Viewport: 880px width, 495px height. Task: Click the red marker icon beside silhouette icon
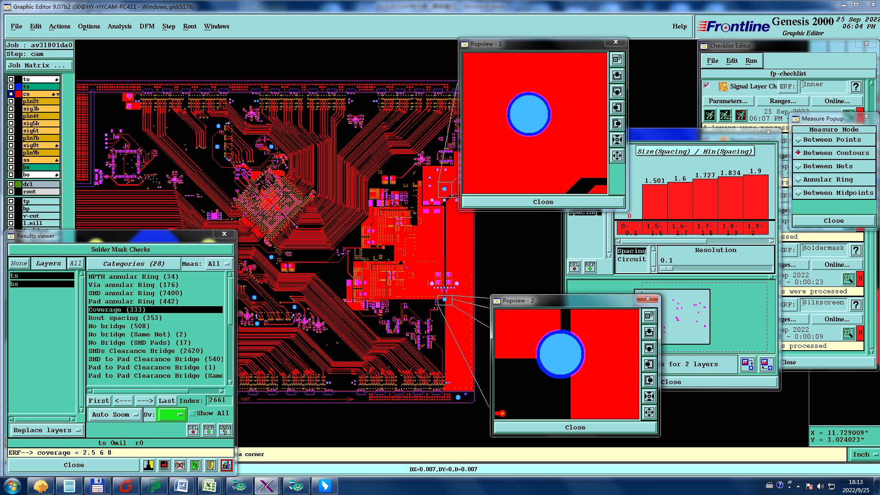click(164, 465)
